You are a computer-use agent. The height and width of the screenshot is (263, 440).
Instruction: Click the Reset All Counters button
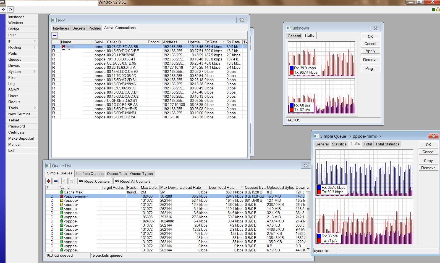(x=133, y=181)
